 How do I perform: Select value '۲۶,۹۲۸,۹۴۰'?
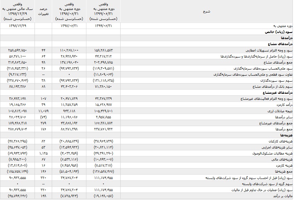[x=69, y=56]
